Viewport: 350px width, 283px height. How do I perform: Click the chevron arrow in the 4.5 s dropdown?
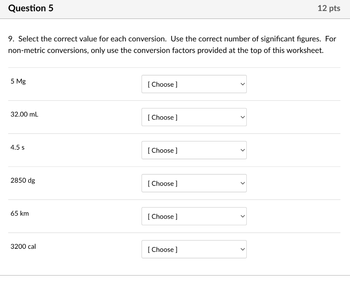(x=242, y=150)
